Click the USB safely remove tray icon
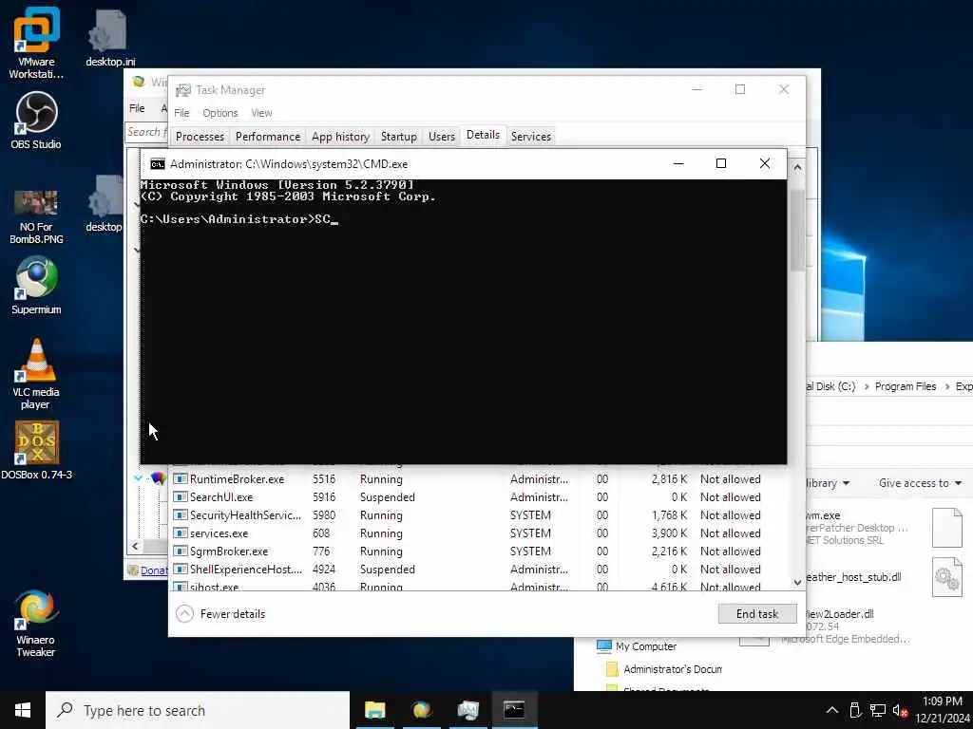 pos(855,710)
